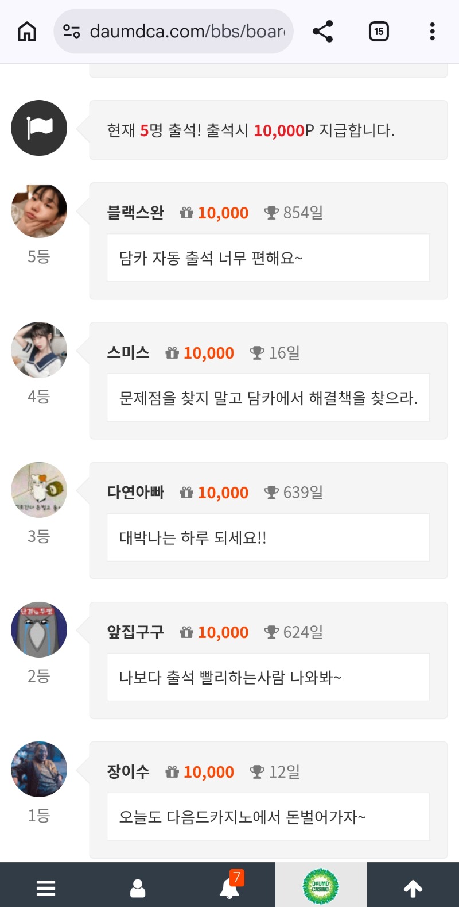Image resolution: width=459 pixels, height=907 pixels.
Task: Tap the Daumd Casino logo button
Action: coord(321,887)
